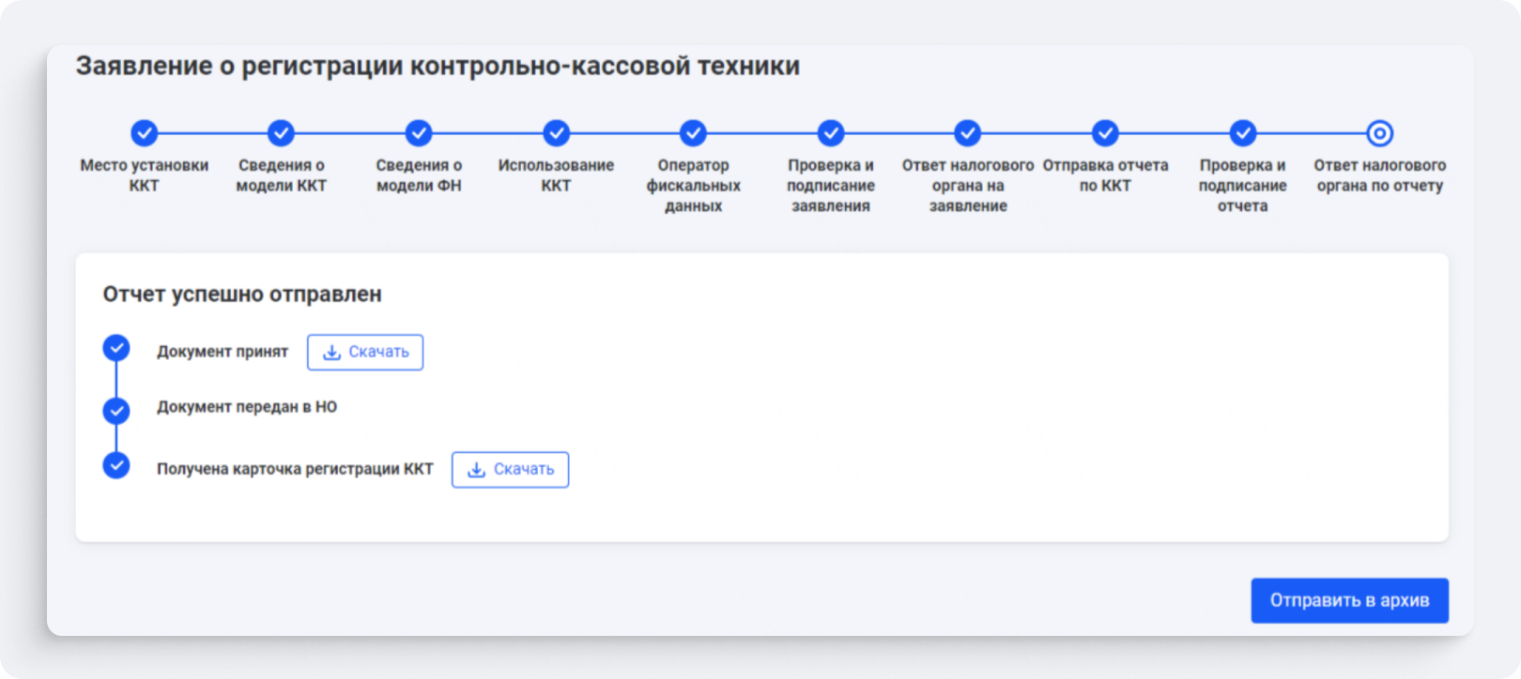Screen dimensions: 1521x679
Task: Click checkmark beside 'Получена карточка регистрации ККТ'
Action: point(116,465)
